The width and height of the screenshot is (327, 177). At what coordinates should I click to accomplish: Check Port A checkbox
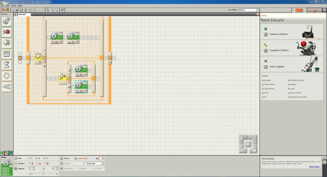point(29,158)
